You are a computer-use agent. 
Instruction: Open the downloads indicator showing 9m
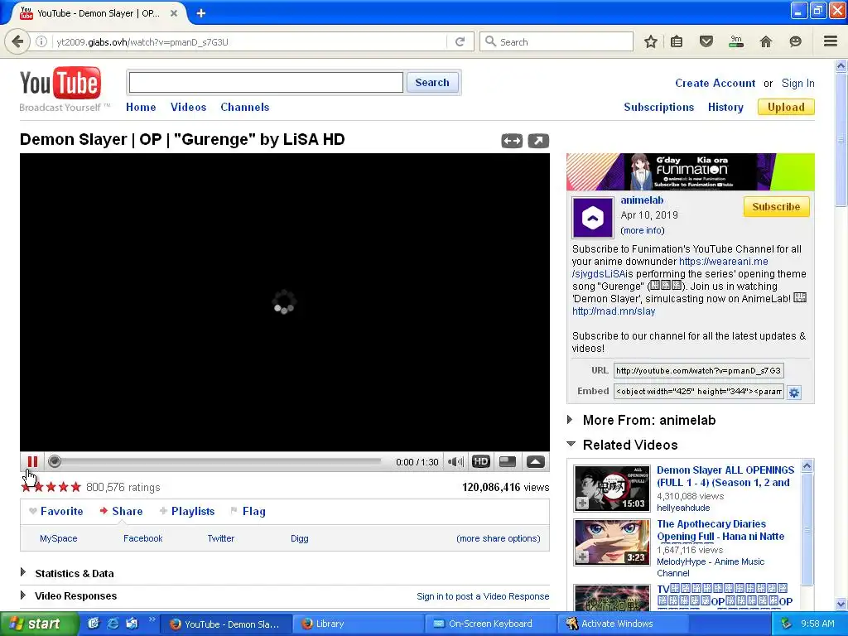point(736,41)
